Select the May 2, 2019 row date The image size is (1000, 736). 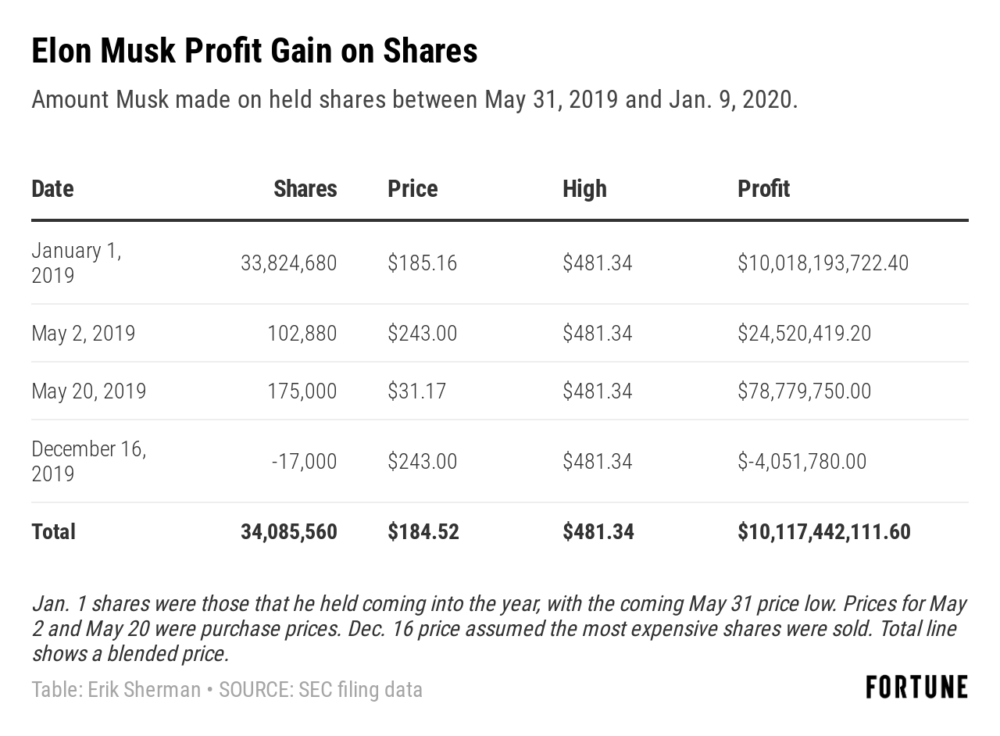point(83,334)
